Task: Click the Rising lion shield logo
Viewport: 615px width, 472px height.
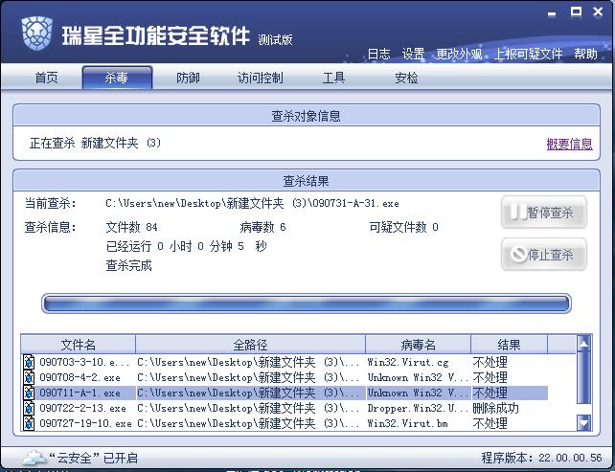Action: [x=36, y=33]
